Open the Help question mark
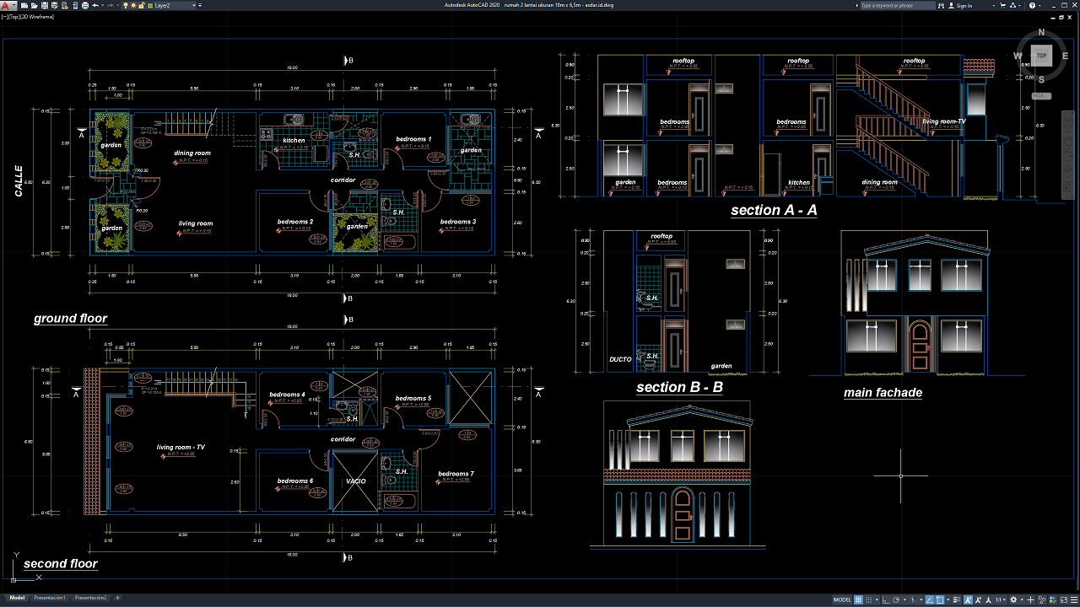The height and width of the screenshot is (607, 1080). (1032, 5)
